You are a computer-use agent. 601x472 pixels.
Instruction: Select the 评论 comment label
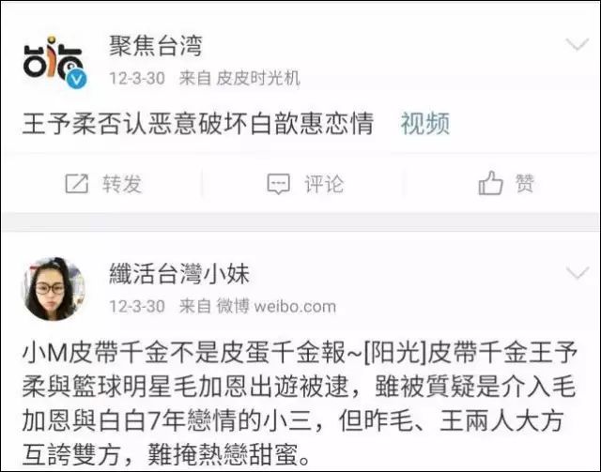coord(324,184)
